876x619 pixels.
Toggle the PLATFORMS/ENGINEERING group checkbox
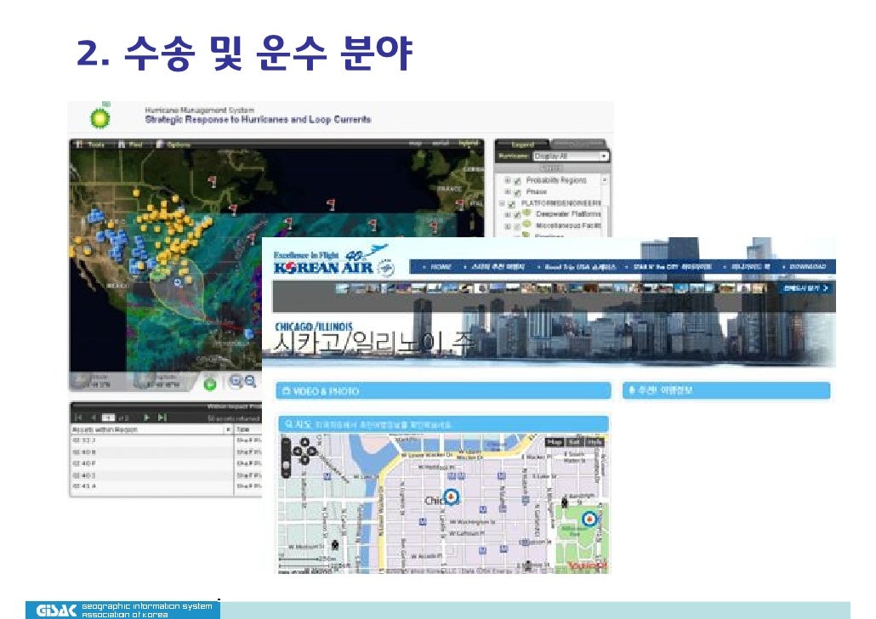pyautogui.click(x=512, y=204)
